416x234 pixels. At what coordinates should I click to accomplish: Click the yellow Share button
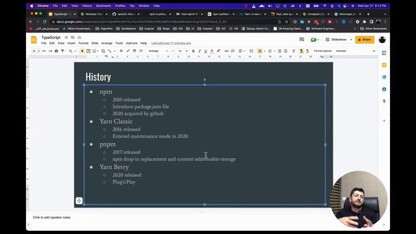365,40
